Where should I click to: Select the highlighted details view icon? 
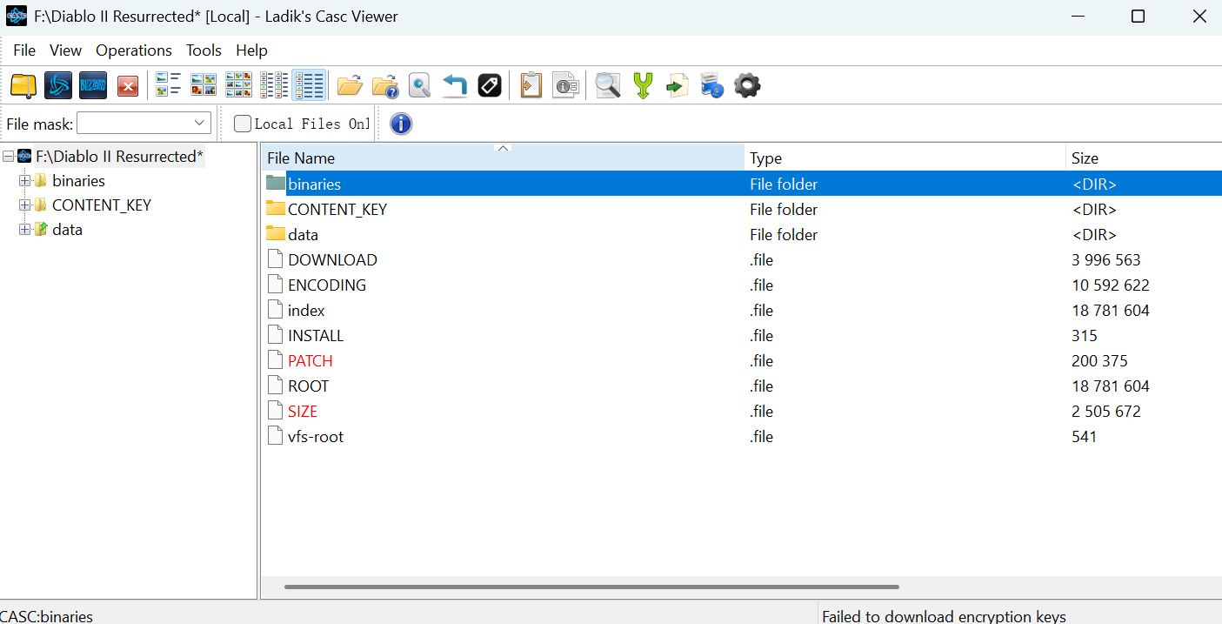(x=309, y=85)
